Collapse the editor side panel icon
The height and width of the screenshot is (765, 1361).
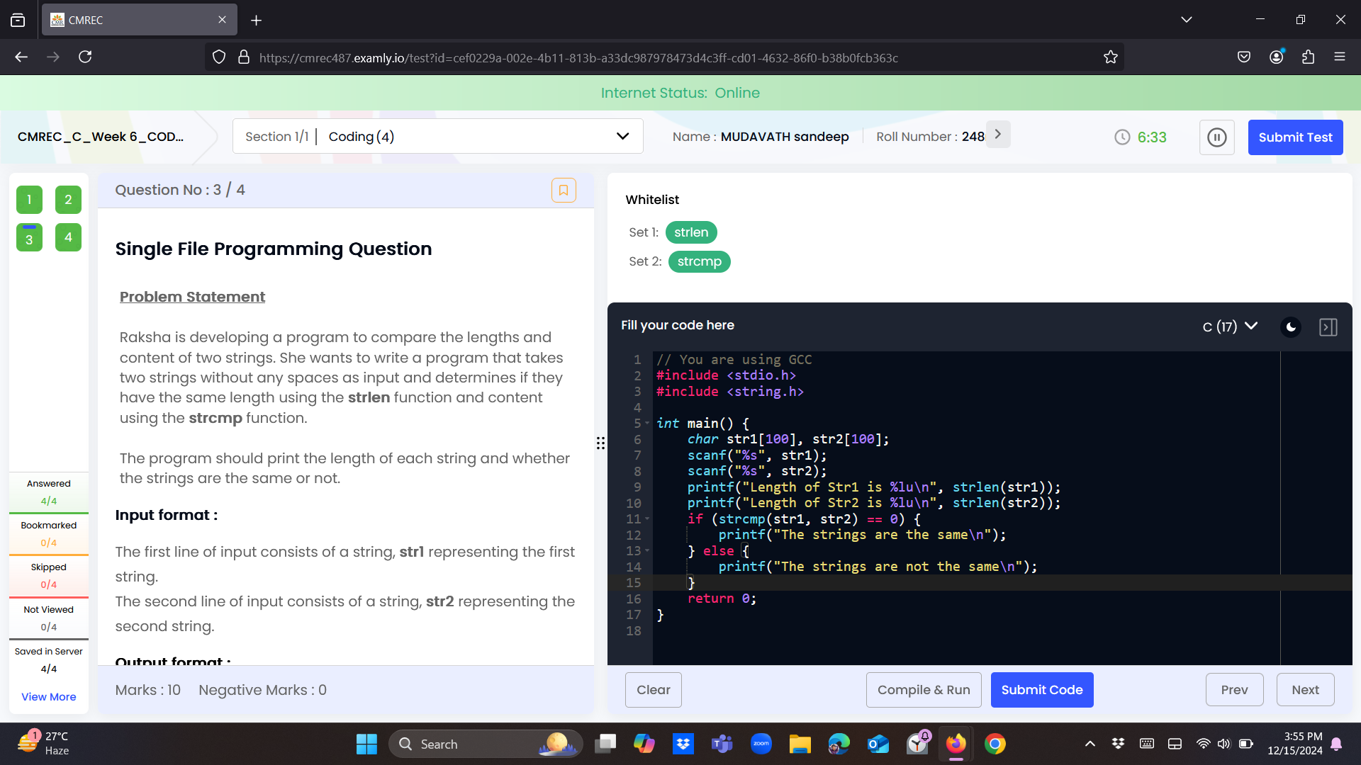coord(1328,327)
